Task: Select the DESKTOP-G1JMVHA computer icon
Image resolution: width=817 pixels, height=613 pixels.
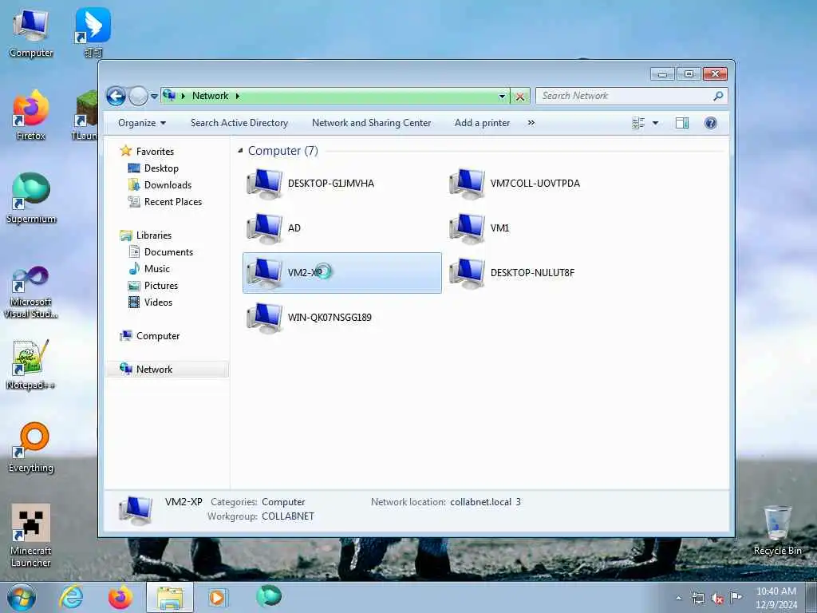Action: (x=265, y=184)
